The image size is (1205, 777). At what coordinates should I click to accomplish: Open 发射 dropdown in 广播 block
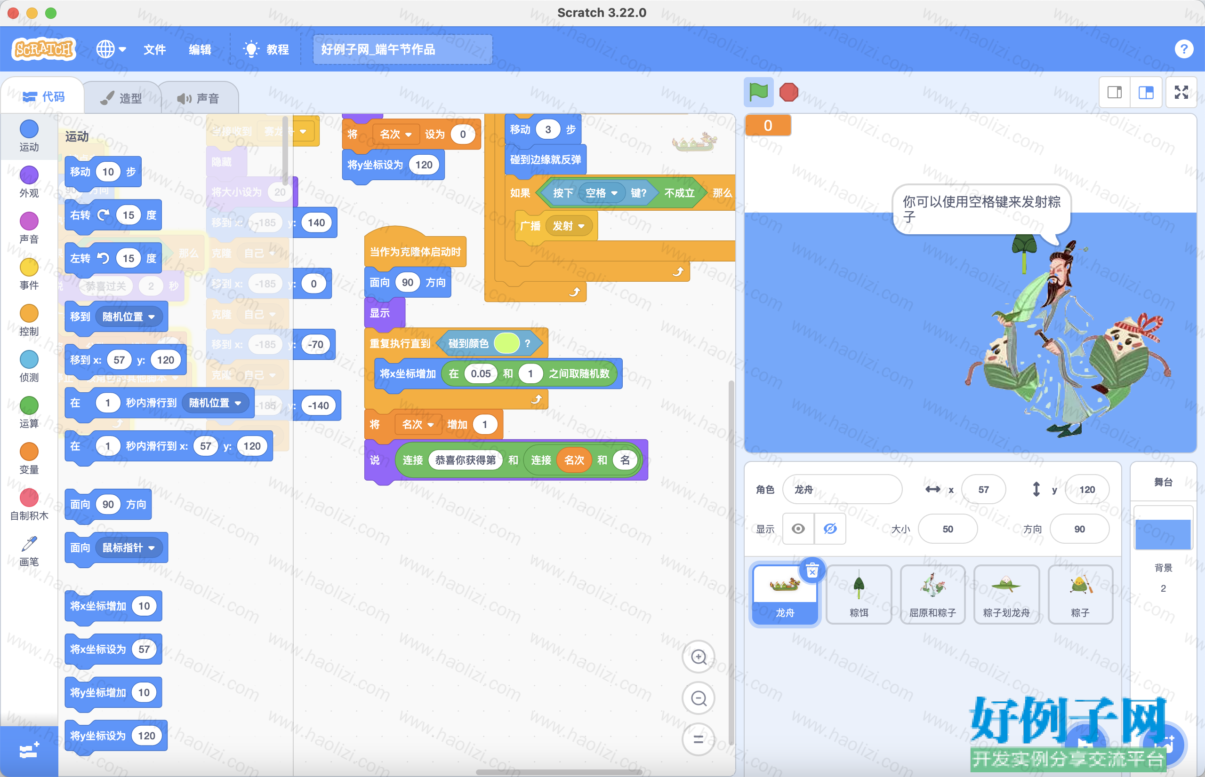569,226
